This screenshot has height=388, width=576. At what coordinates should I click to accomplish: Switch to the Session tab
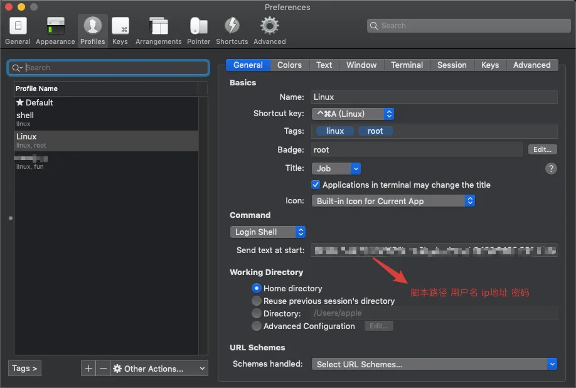pos(452,65)
